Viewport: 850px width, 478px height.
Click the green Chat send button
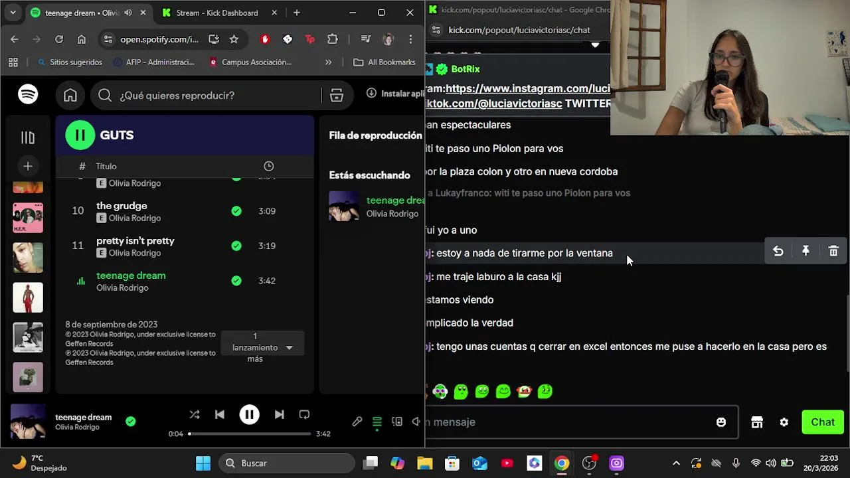pyautogui.click(x=823, y=422)
